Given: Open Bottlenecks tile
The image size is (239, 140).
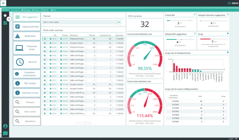Looking at the screenshot, I should click(x=27, y=36).
